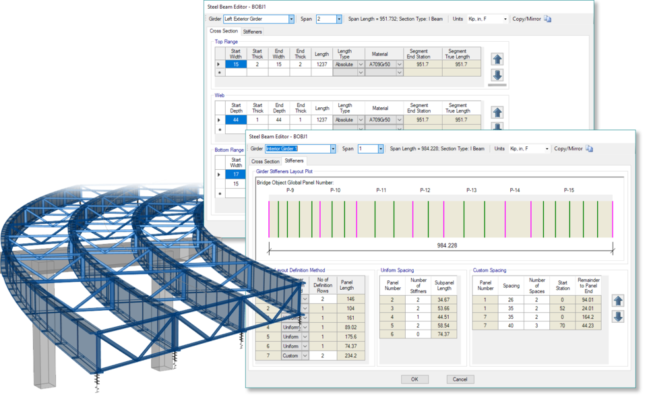
Task: Move Top Flange row up with arrow
Action: coord(497,59)
